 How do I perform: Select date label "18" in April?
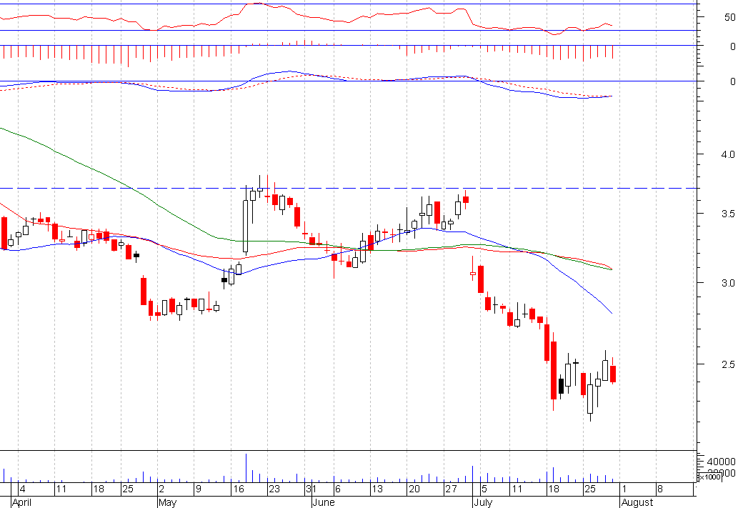coord(98,489)
